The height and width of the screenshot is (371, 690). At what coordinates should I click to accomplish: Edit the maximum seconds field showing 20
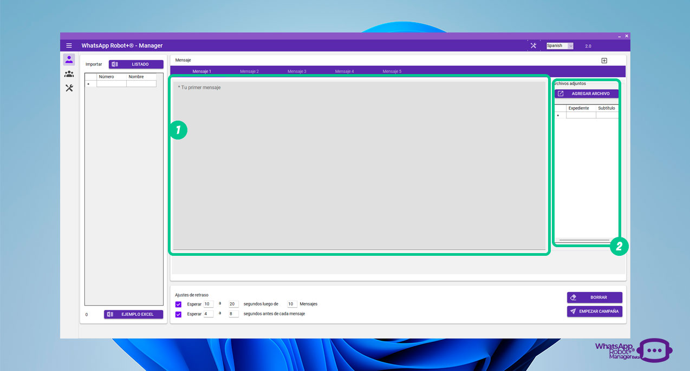(x=233, y=304)
